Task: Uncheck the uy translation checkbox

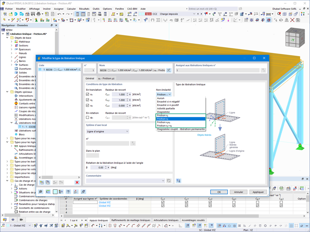Action: [x=88, y=100]
